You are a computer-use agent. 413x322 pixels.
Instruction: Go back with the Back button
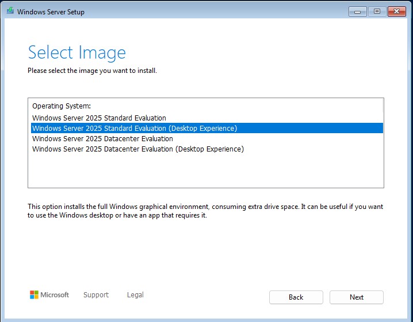296,297
